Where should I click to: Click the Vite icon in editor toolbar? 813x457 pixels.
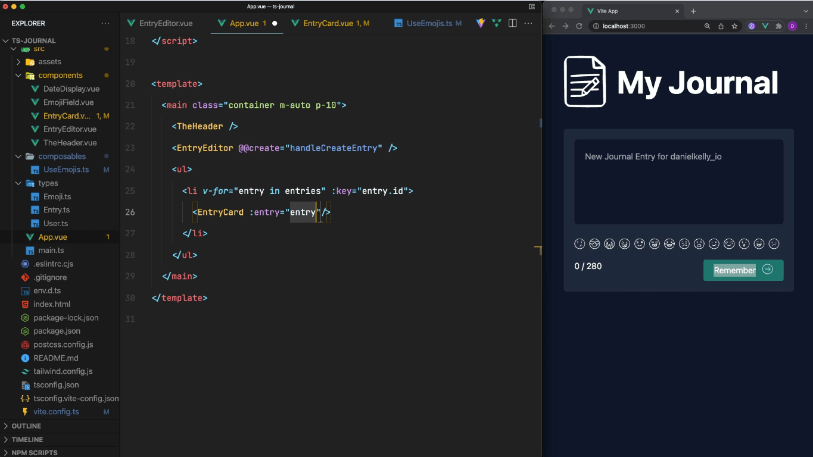(x=481, y=23)
